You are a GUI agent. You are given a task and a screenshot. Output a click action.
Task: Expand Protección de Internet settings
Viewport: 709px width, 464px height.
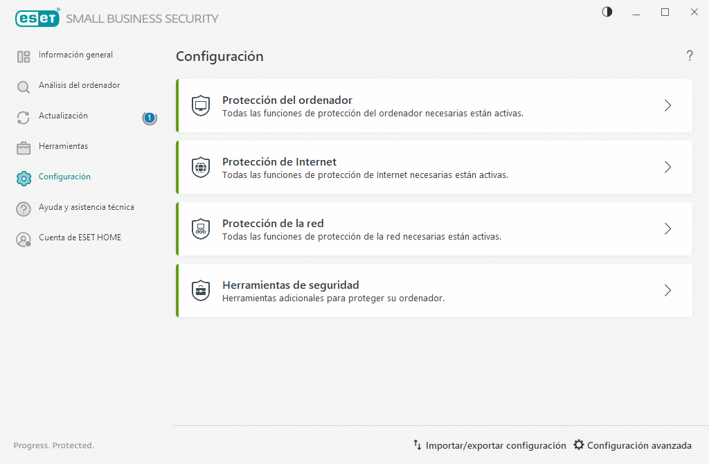pos(667,167)
